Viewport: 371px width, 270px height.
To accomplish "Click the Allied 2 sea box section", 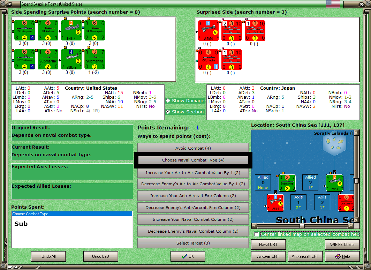I will coord(310,182).
